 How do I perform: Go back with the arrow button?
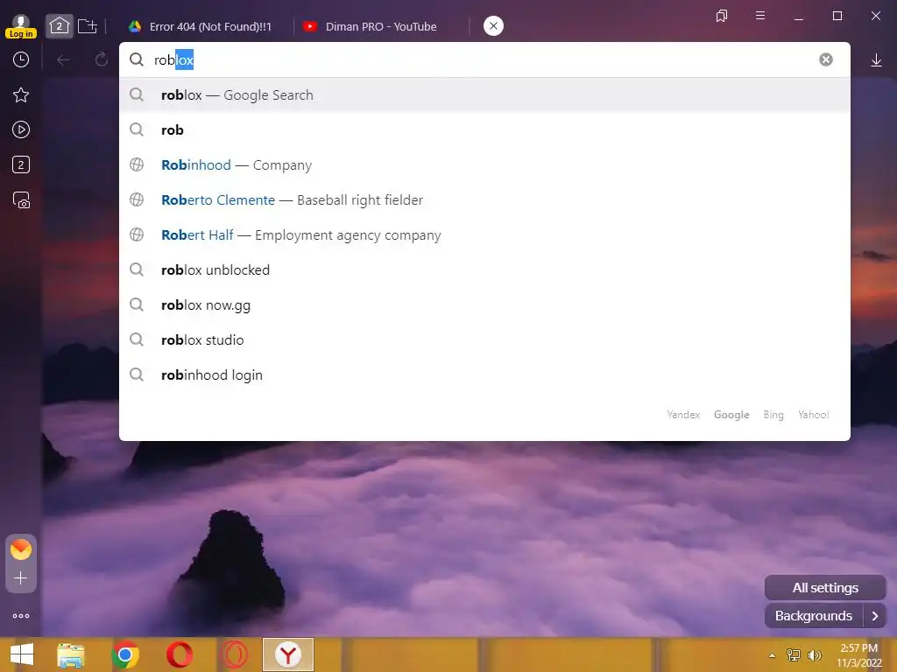[x=63, y=60]
